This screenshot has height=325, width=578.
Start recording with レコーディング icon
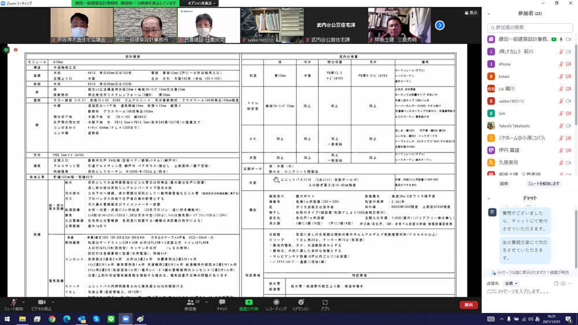276,304
